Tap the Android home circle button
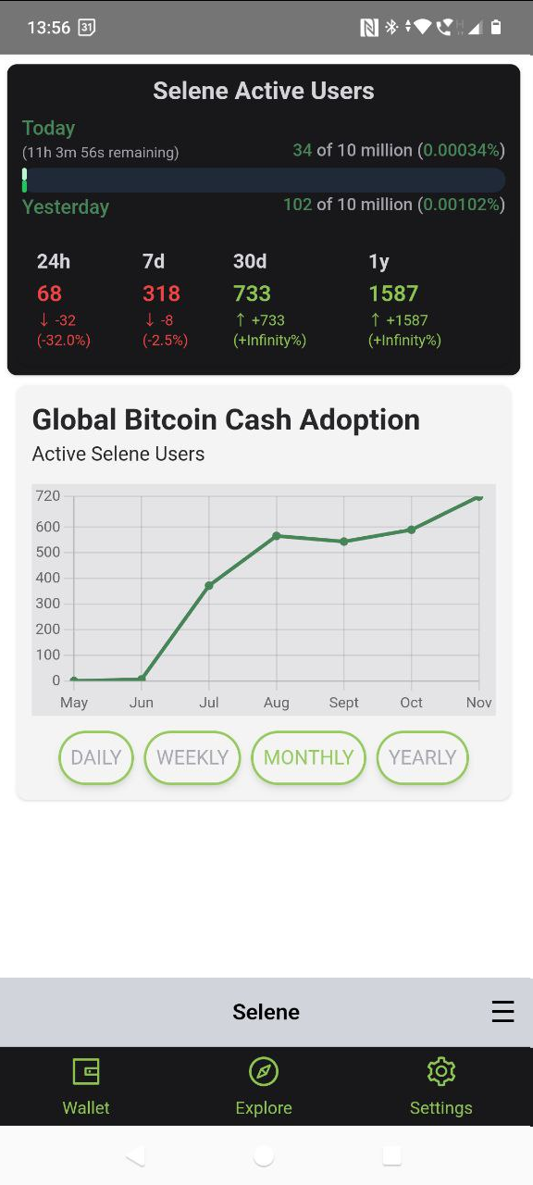 pos(264,1155)
